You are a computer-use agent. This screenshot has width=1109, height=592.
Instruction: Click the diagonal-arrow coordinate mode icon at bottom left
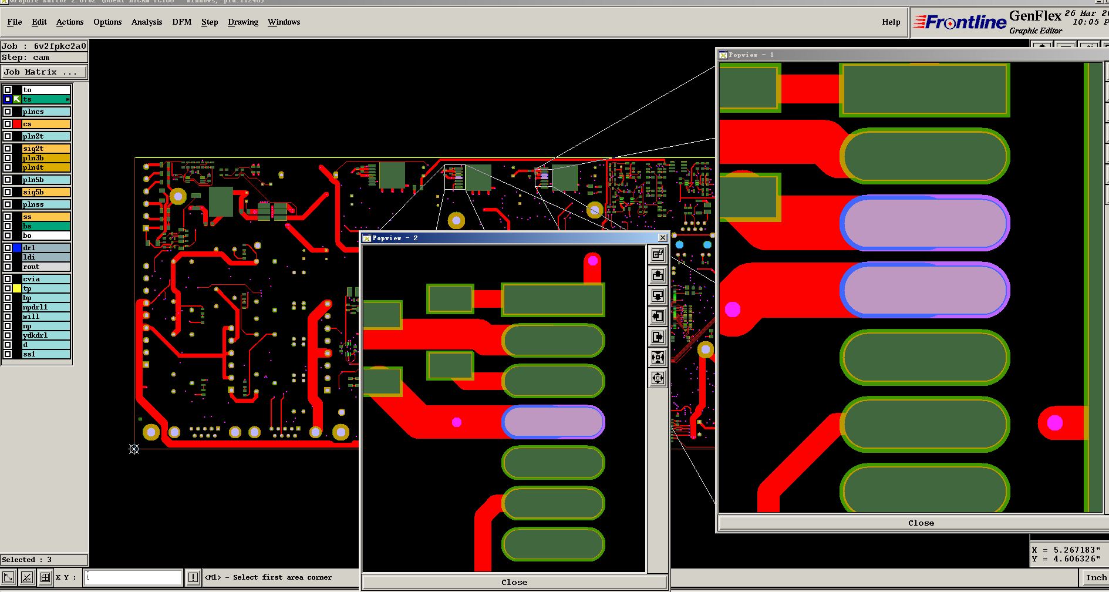click(8, 577)
